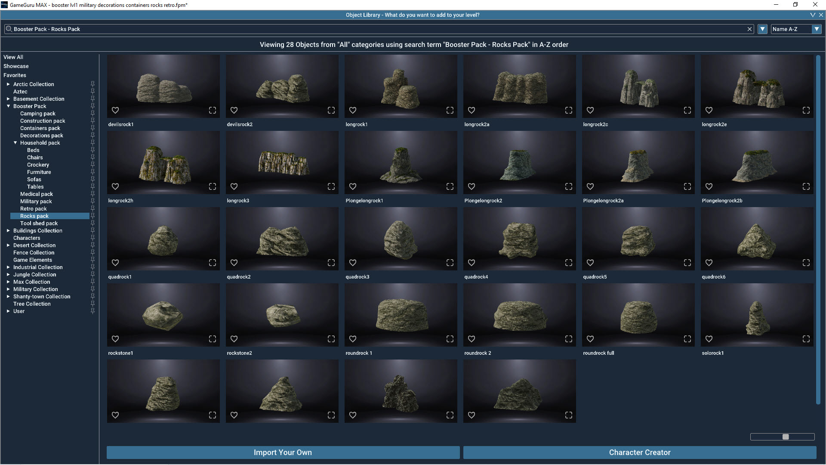
Task: Select View All in the sidebar
Action: (13, 57)
